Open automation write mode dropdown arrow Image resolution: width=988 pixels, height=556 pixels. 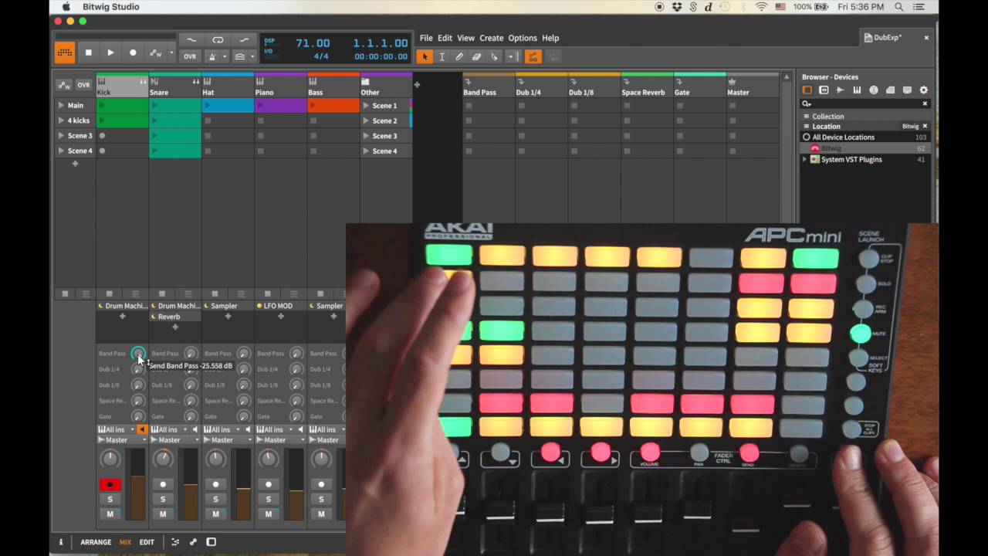(171, 53)
